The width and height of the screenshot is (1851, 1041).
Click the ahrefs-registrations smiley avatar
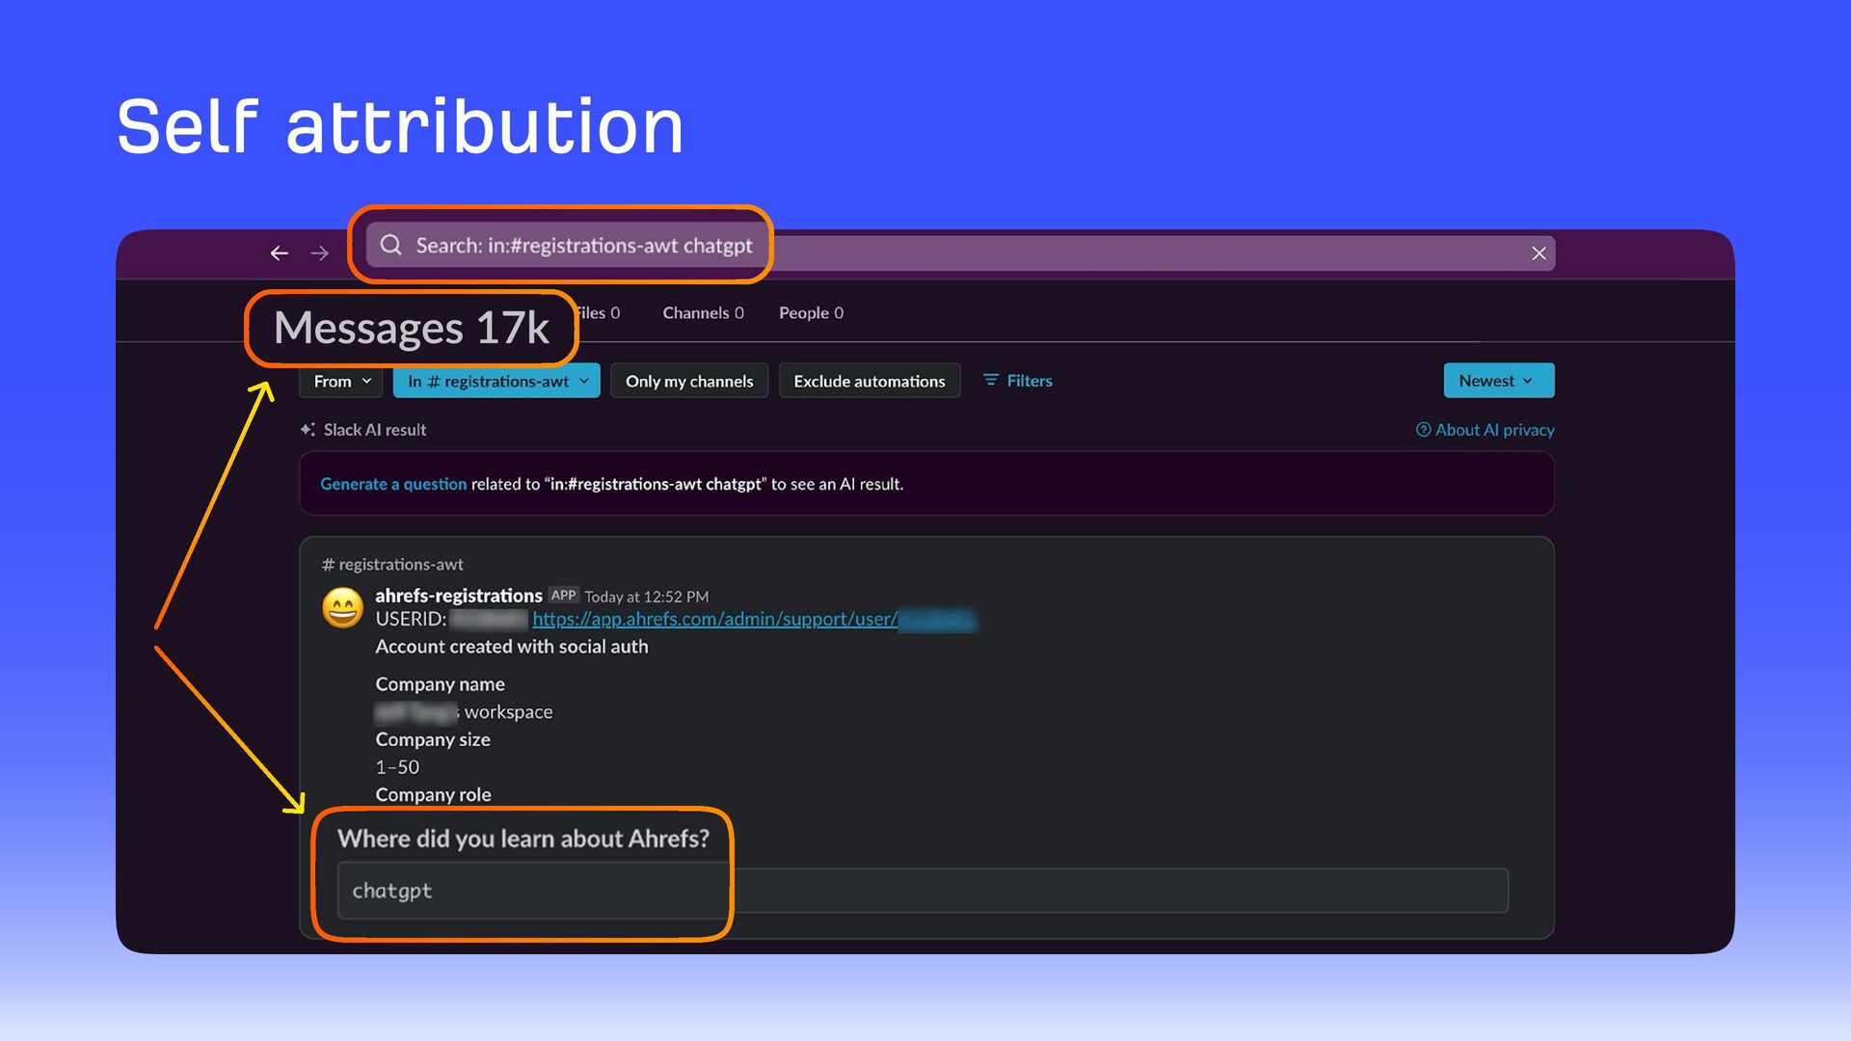(x=342, y=608)
